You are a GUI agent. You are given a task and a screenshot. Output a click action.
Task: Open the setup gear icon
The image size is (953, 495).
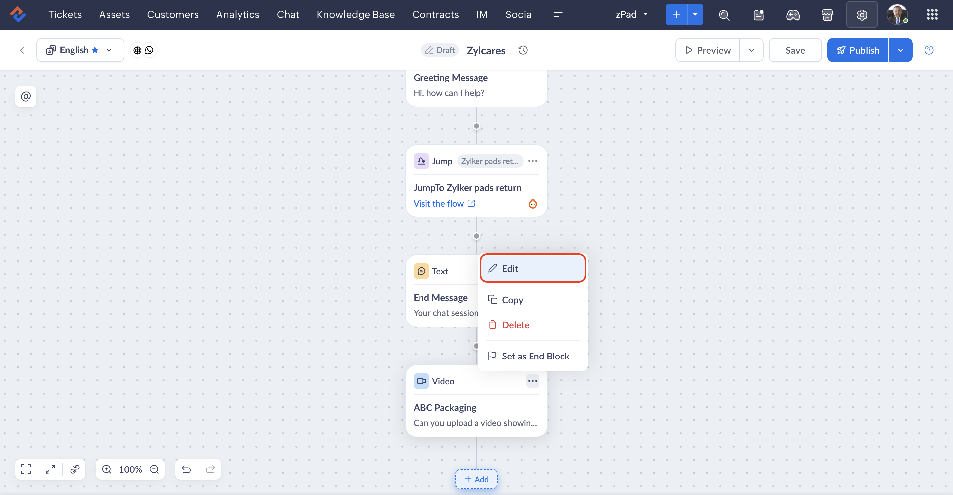[x=862, y=15]
